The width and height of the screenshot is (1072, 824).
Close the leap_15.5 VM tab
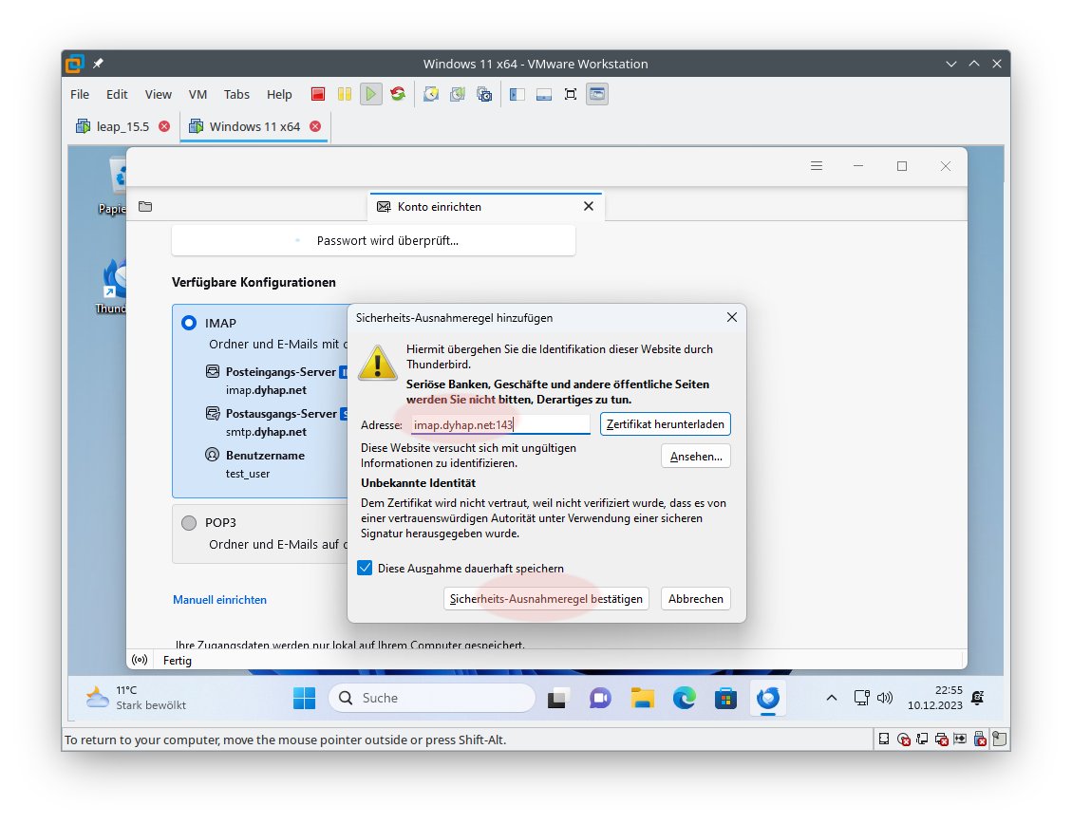click(164, 126)
